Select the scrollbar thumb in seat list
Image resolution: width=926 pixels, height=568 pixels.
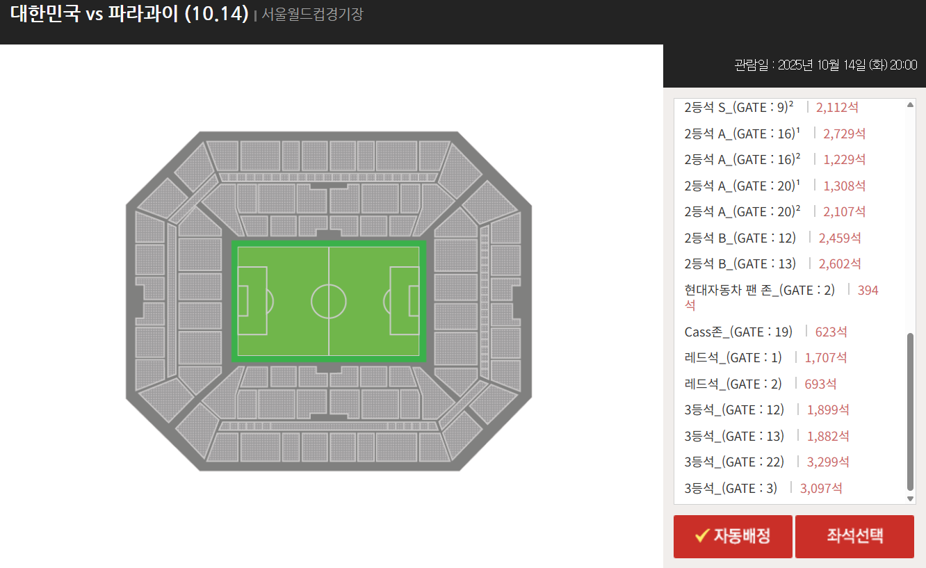(x=911, y=411)
